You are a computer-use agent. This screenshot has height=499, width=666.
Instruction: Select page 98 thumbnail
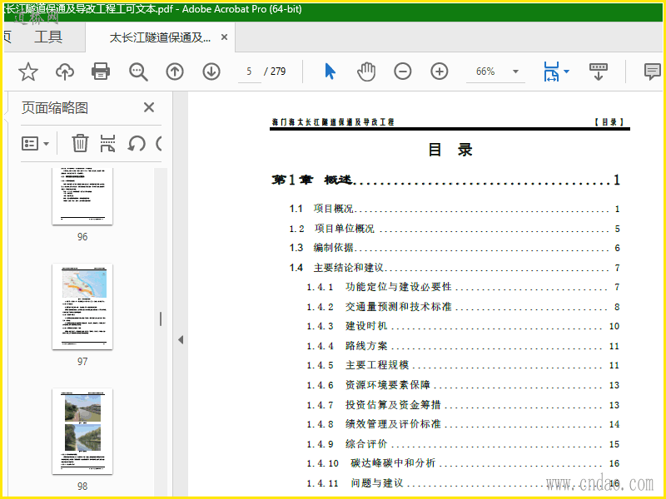(82, 431)
